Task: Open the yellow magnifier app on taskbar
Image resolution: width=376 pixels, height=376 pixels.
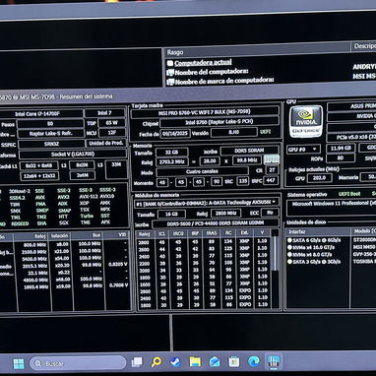Action: click(157, 362)
